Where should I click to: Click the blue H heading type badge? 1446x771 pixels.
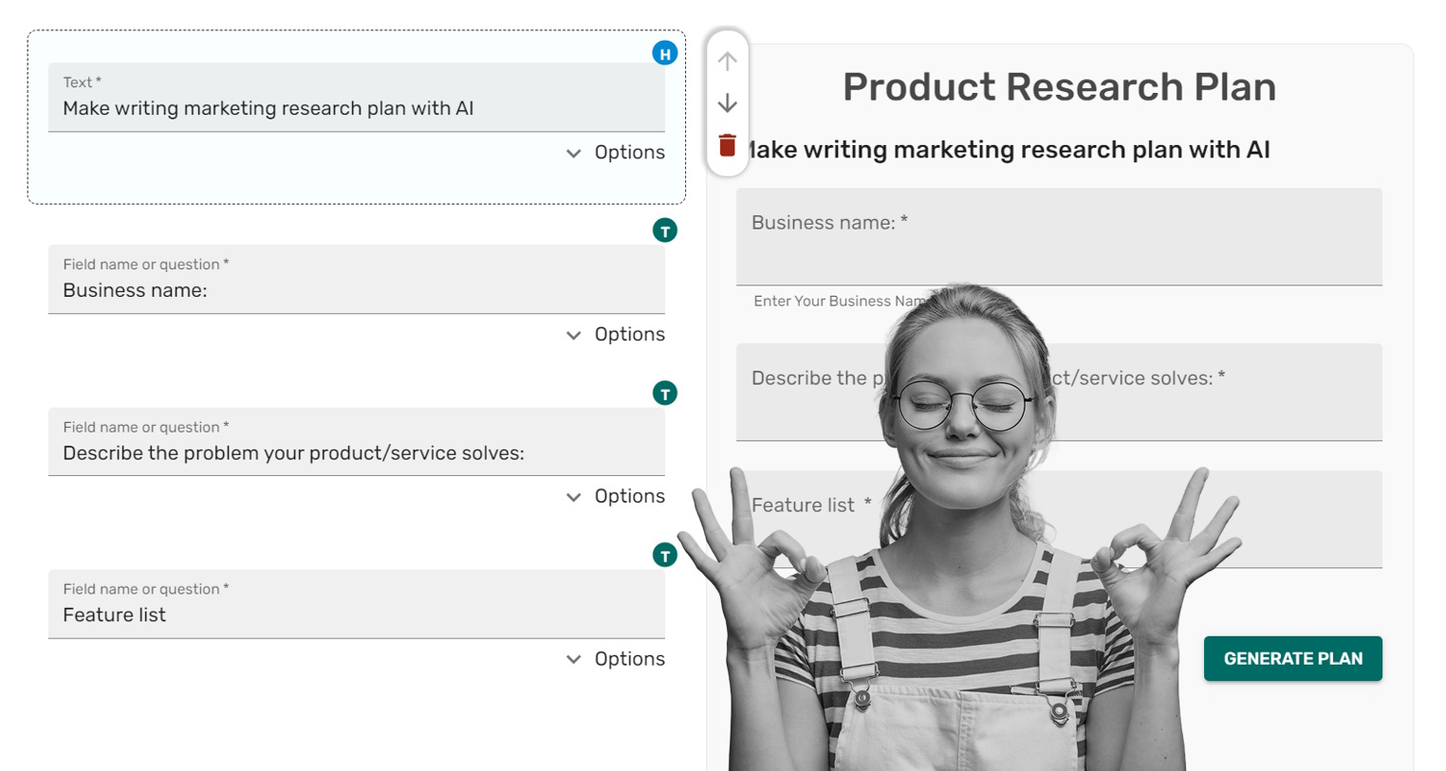[x=664, y=54]
